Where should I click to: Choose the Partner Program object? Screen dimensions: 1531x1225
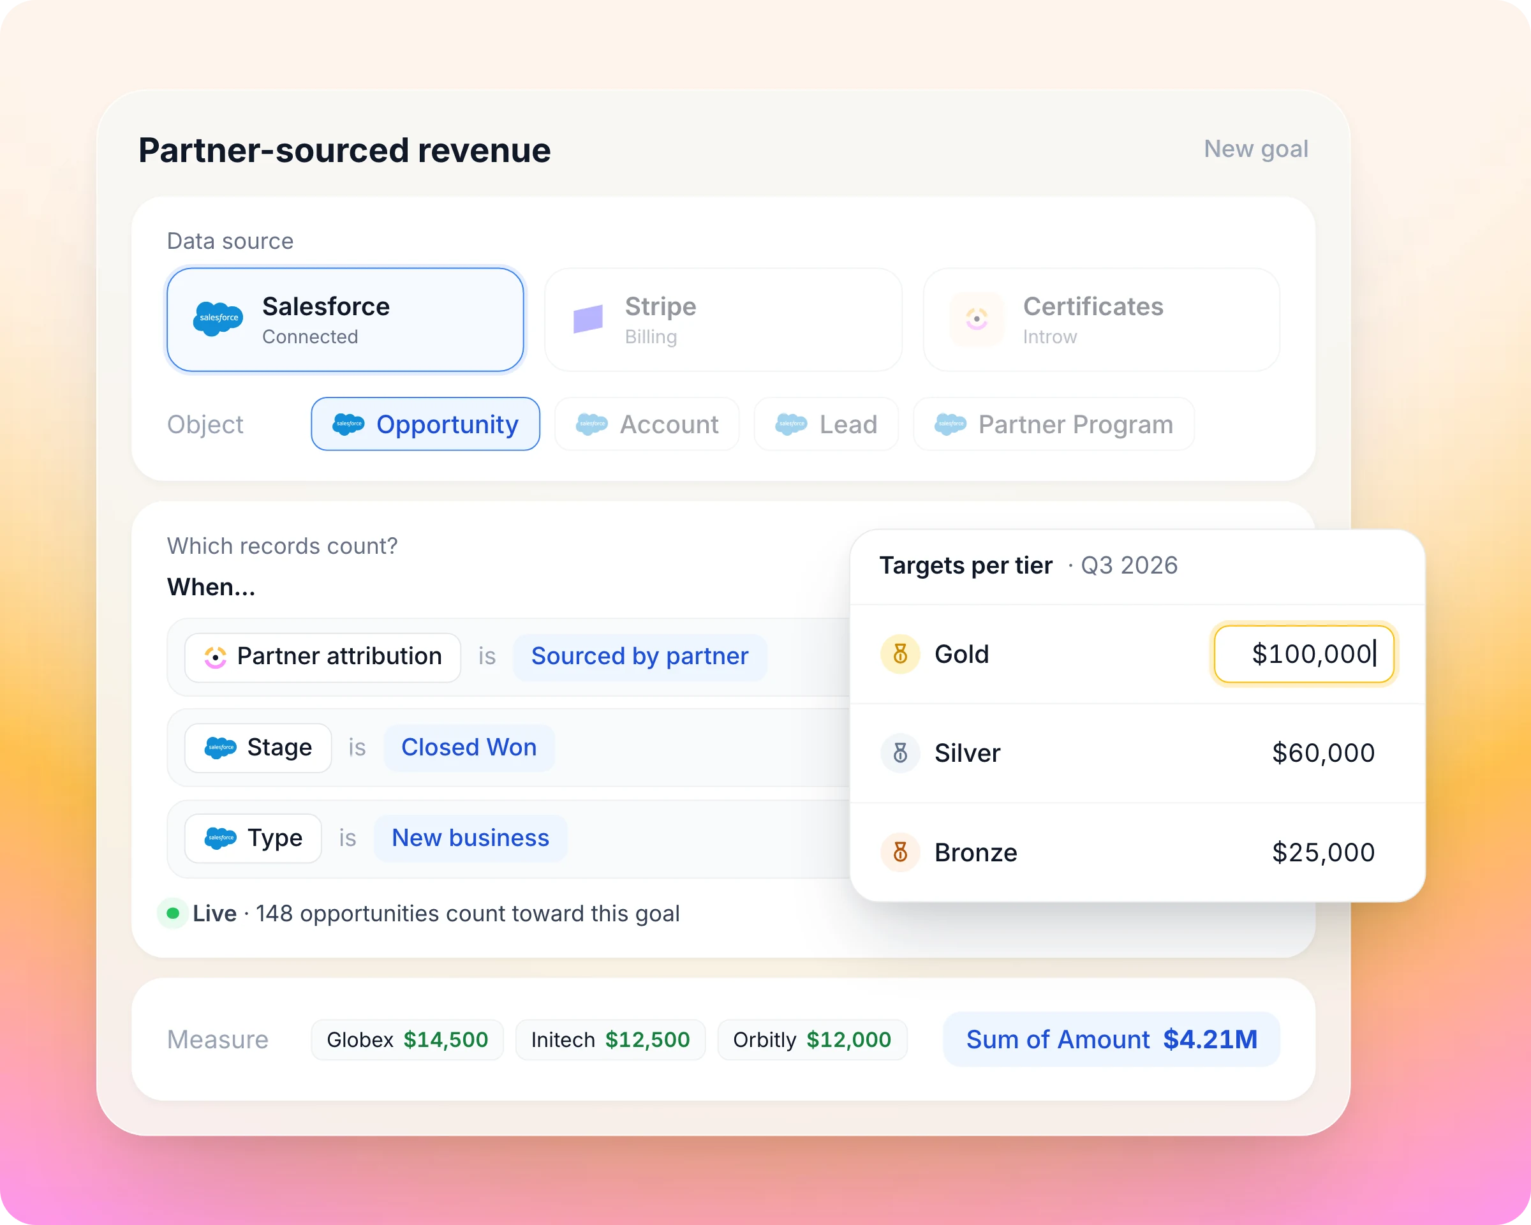[1054, 424]
